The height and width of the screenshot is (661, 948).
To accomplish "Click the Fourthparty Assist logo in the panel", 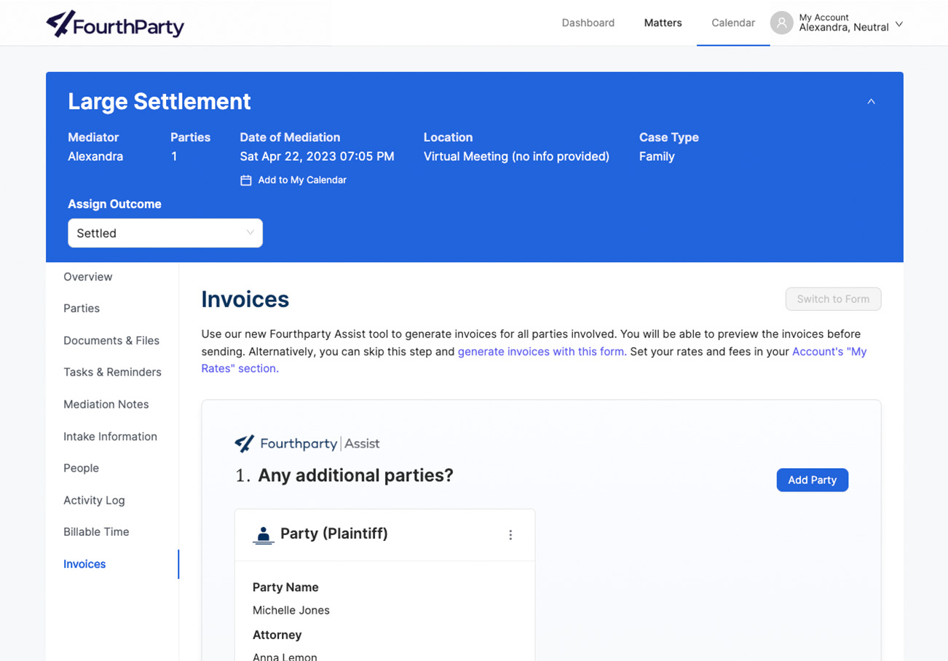I will click(306, 443).
